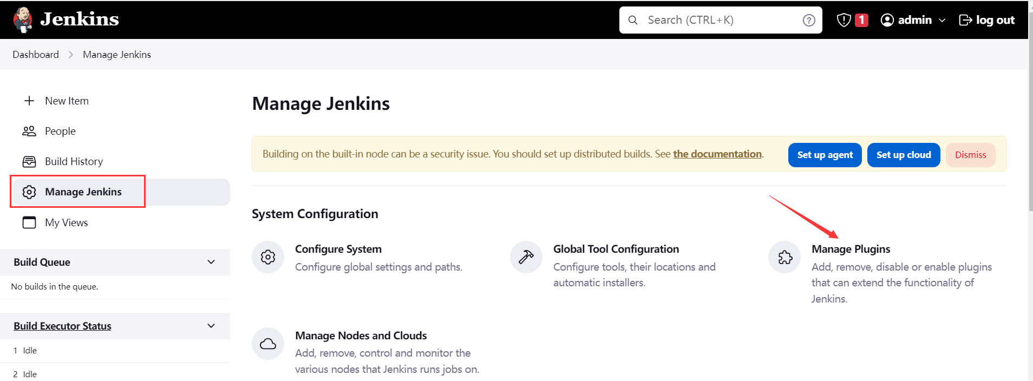Screen dimensions: 1033x381
Task: Open Build History in sidebar
Action: click(74, 161)
